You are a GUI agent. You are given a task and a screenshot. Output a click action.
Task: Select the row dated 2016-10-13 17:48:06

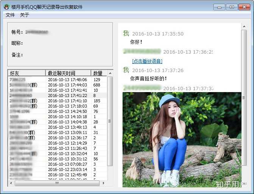(57, 80)
